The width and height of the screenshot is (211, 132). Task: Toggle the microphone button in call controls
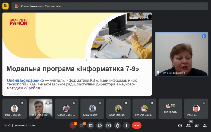(x=73, y=125)
